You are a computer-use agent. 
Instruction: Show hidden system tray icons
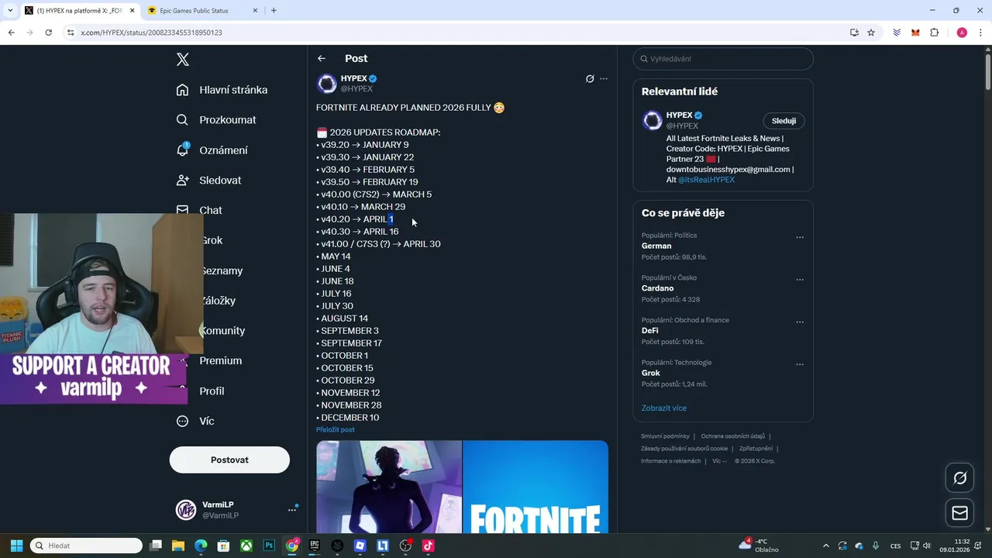pyautogui.click(x=825, y=546)
